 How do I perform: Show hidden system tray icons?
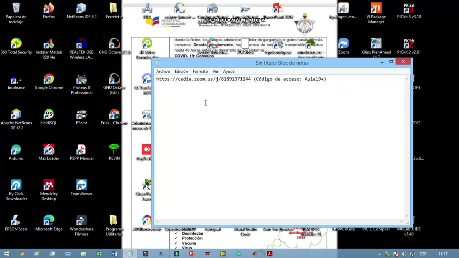coord(379,254)
